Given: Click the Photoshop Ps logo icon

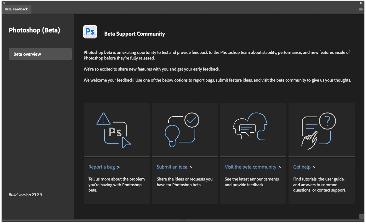Looking at the screenshot, I should tap(90, 32).
